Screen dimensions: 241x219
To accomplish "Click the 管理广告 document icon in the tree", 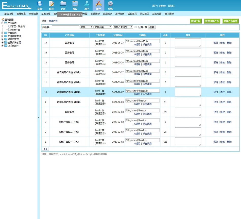I will 10,30.
